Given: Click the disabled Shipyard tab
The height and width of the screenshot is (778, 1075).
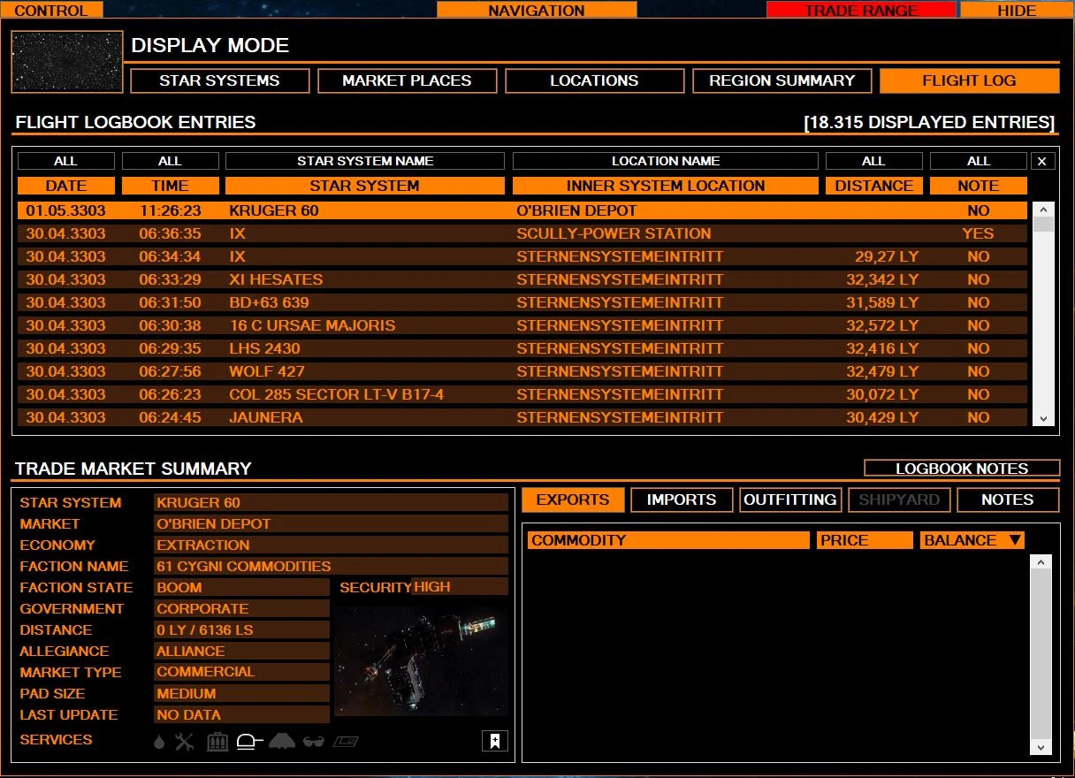Looking at the screenshot, I should point(899,500).
